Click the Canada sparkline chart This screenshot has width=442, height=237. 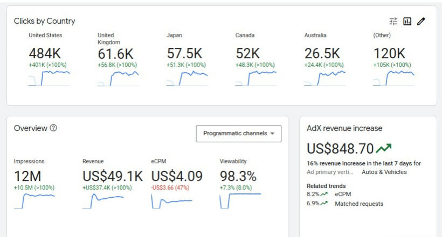click(x=256, y=79)
